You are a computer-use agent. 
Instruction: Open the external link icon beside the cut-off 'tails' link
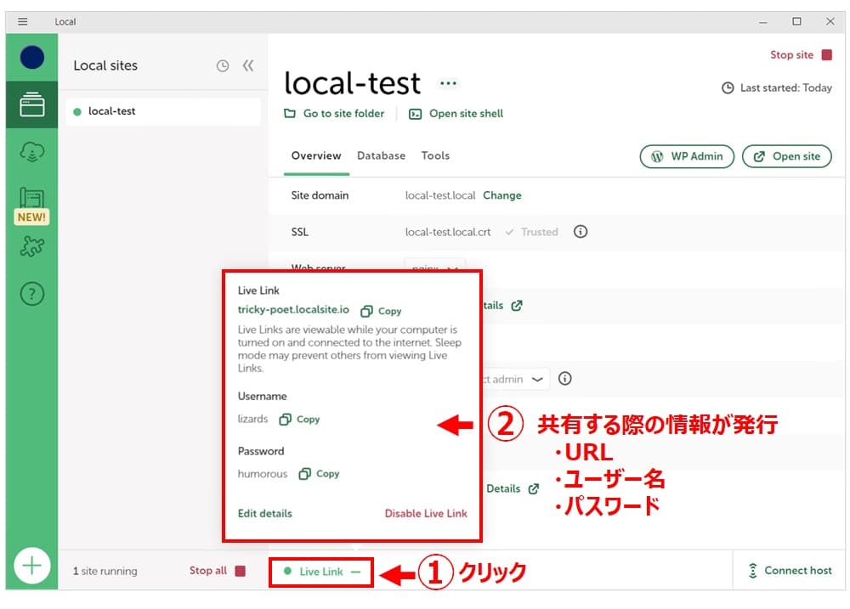pyautogui.click(x=517, y=306)
